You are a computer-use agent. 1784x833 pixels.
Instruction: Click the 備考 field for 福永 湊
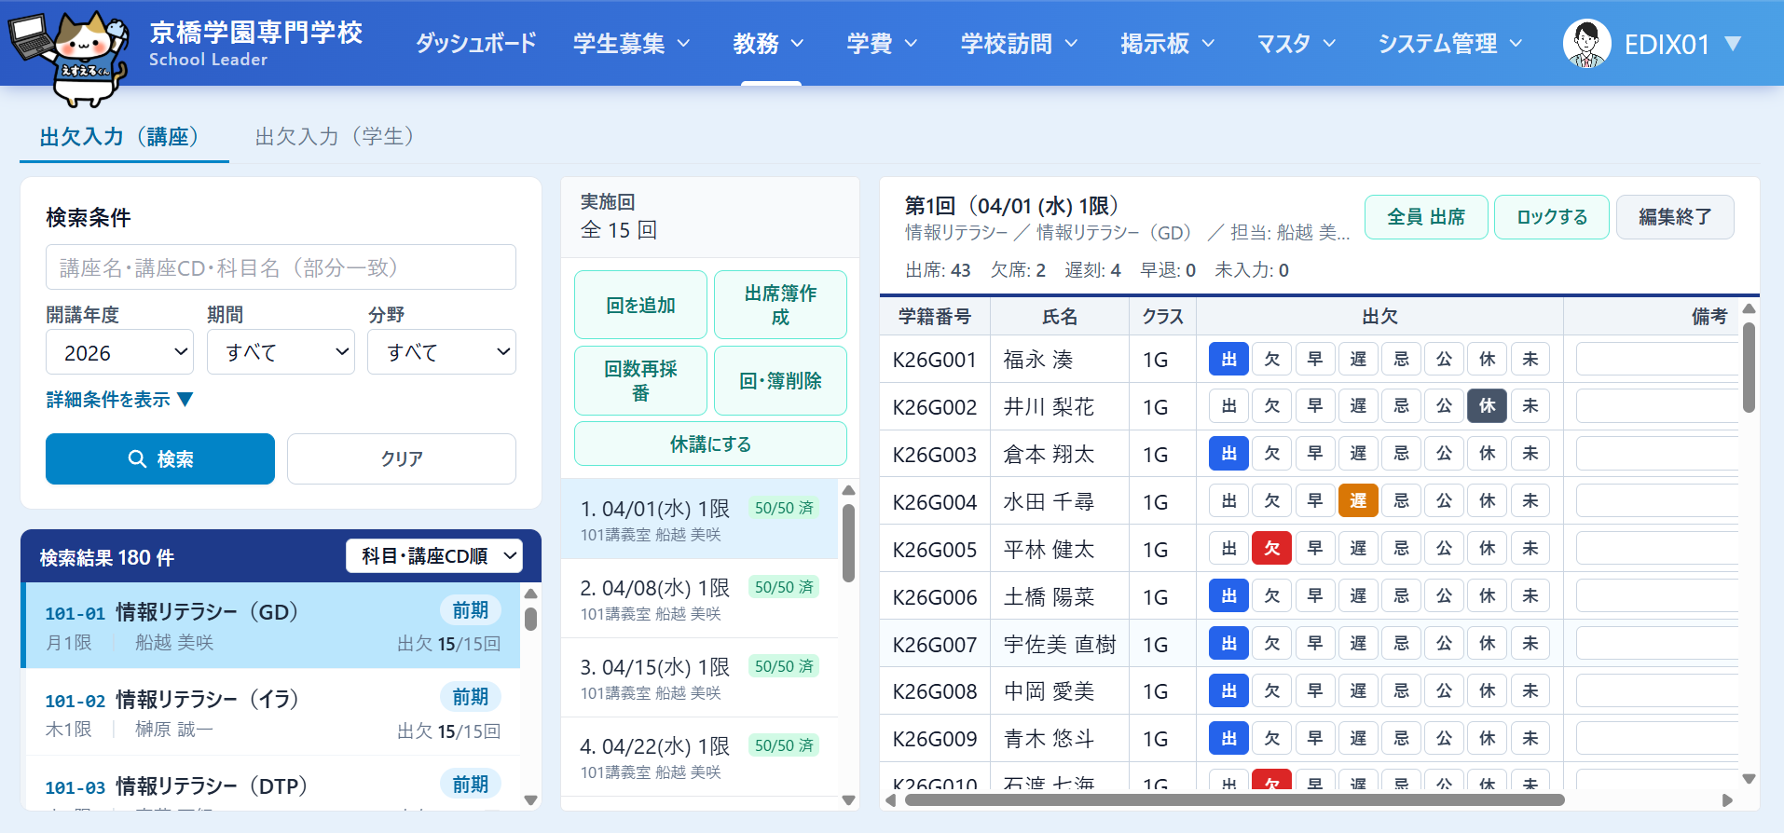click(1657, 359)
